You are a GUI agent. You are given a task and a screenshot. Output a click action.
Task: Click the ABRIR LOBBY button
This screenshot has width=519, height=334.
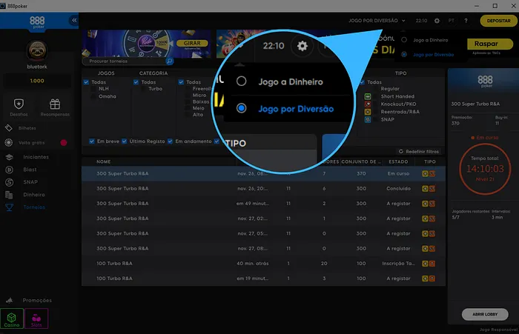pos(485,314)
